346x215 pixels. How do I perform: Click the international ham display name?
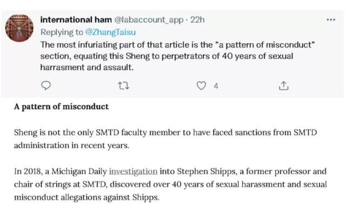76,20
